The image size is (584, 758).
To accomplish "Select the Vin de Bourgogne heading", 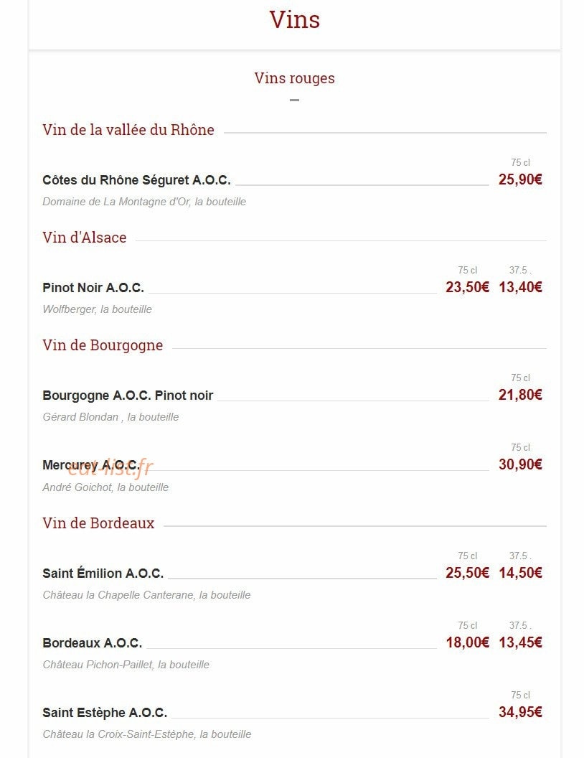I will click(103, 345).
